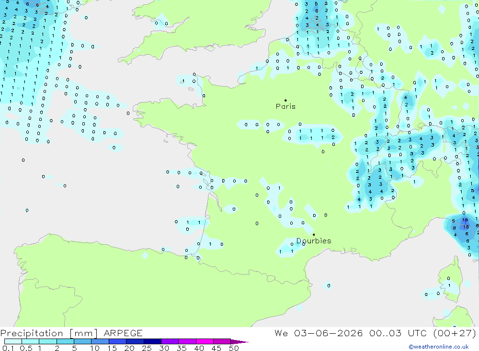Click the 35–40 mm violet swatch
This screenshot has height=351, width=479.
[x=187, y=341]
